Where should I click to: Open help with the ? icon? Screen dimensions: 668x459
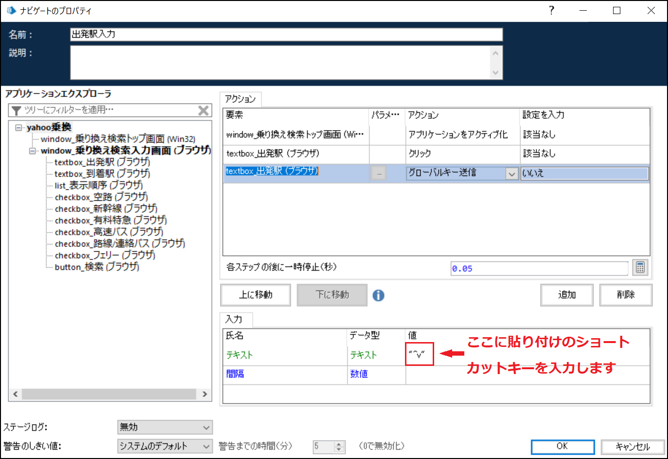tap(551, 10)
